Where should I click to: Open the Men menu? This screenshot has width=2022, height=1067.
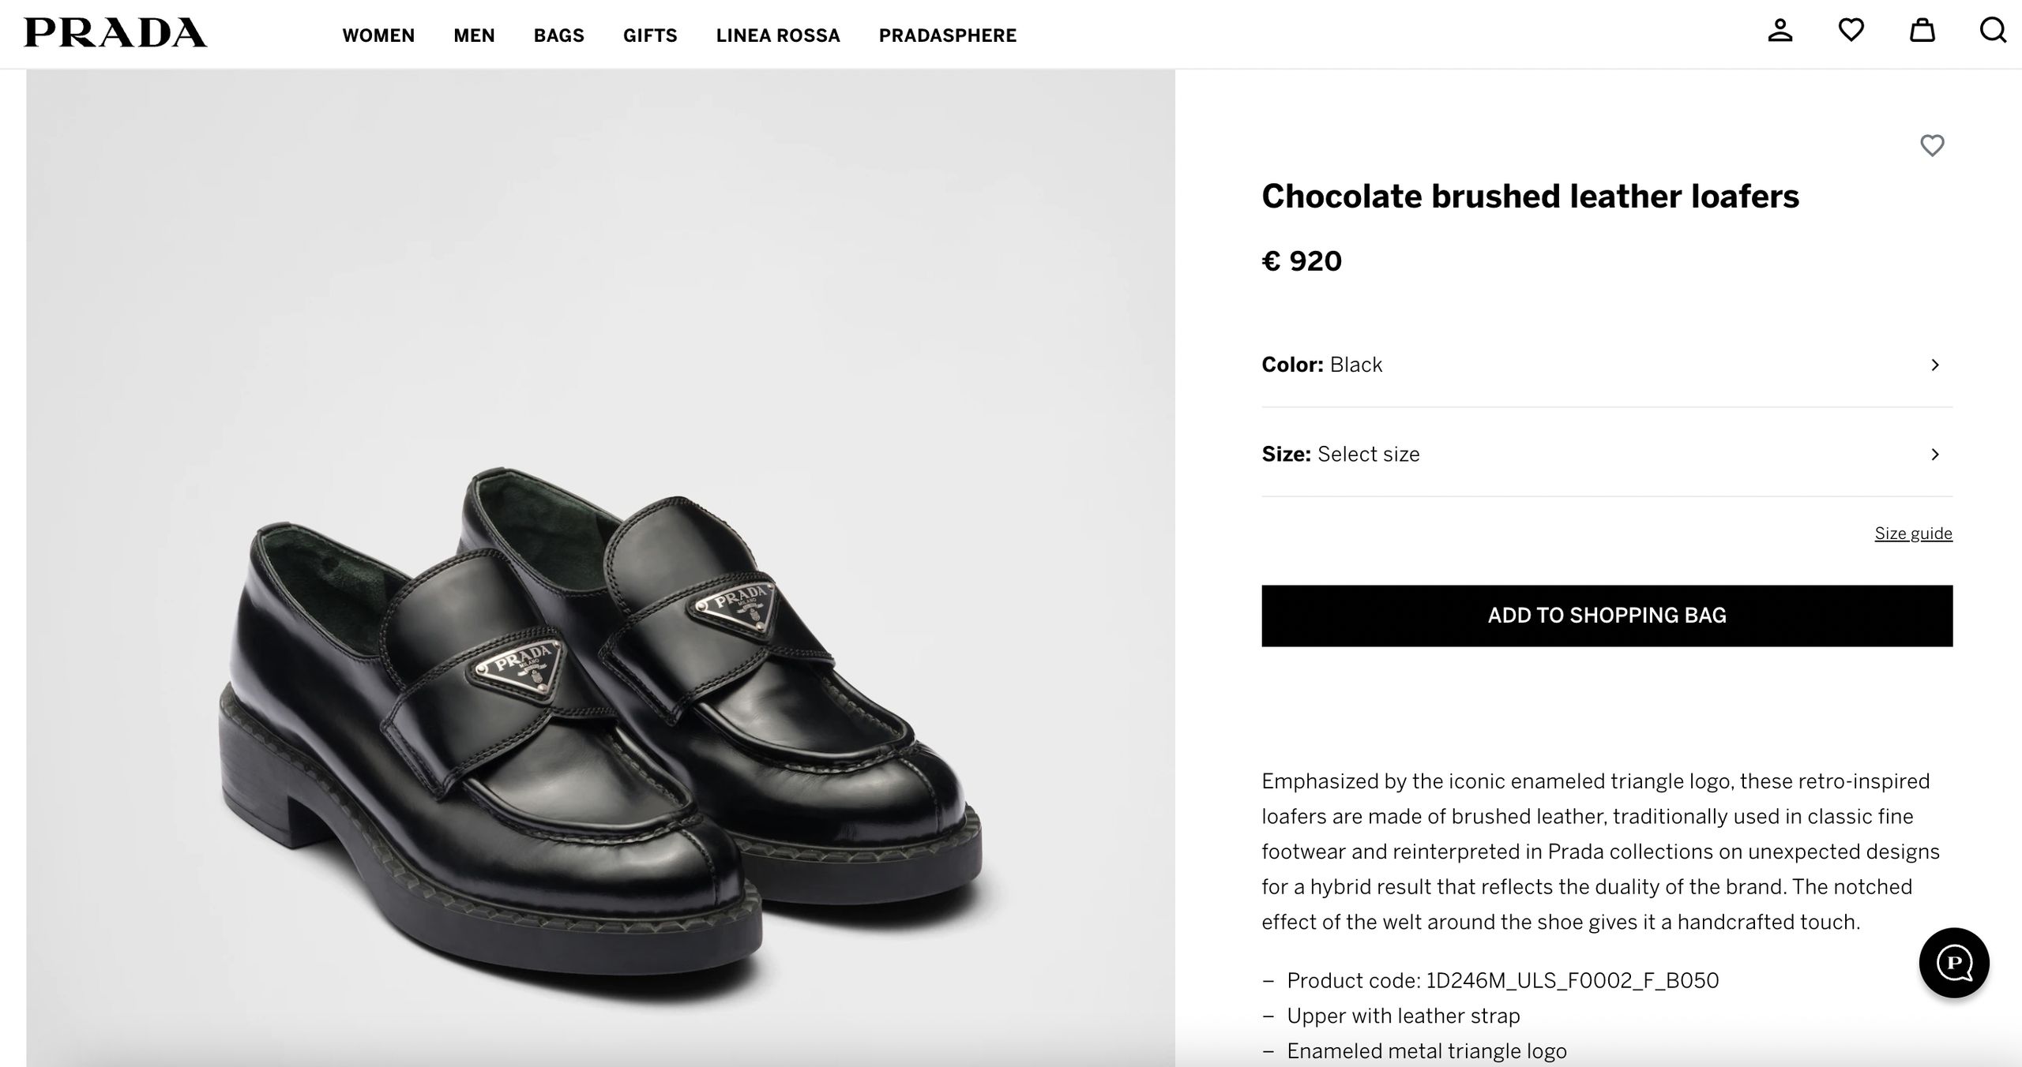point(474,36)
